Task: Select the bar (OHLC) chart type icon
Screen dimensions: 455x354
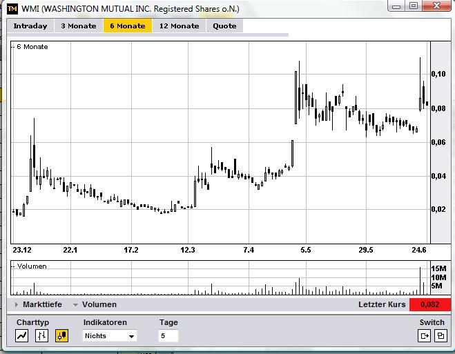Action: coord(41,336)
